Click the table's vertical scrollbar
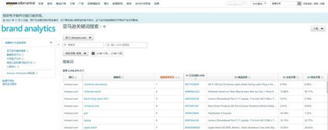328x130 pixels. [327, 87]
